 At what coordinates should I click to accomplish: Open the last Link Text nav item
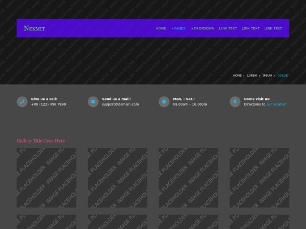273,28
